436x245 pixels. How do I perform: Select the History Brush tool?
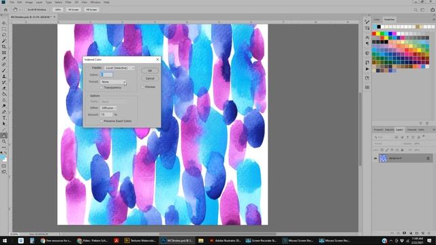tap(4, 82)
